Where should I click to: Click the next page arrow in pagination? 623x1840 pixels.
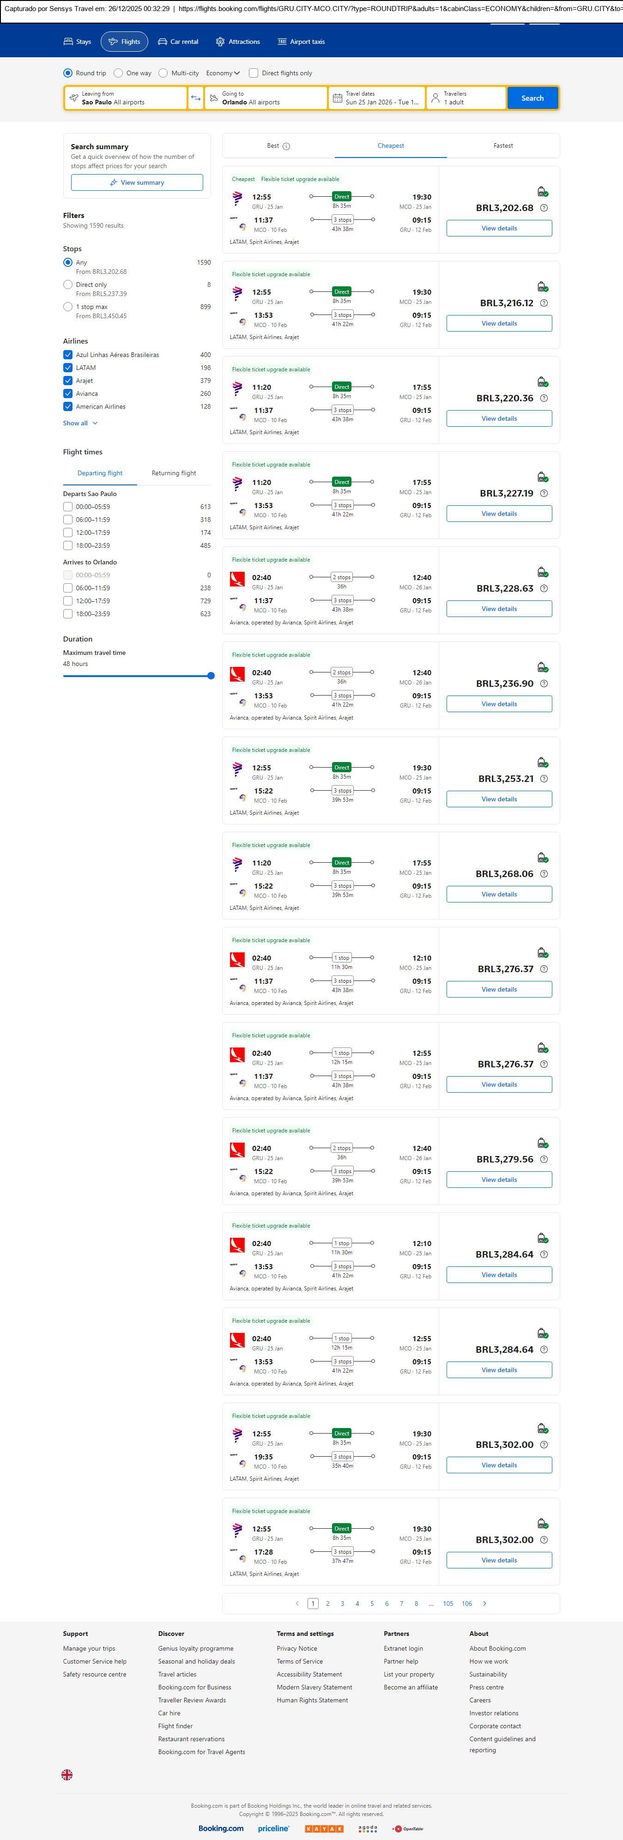pyautogui.click(x=484, y=1604)
